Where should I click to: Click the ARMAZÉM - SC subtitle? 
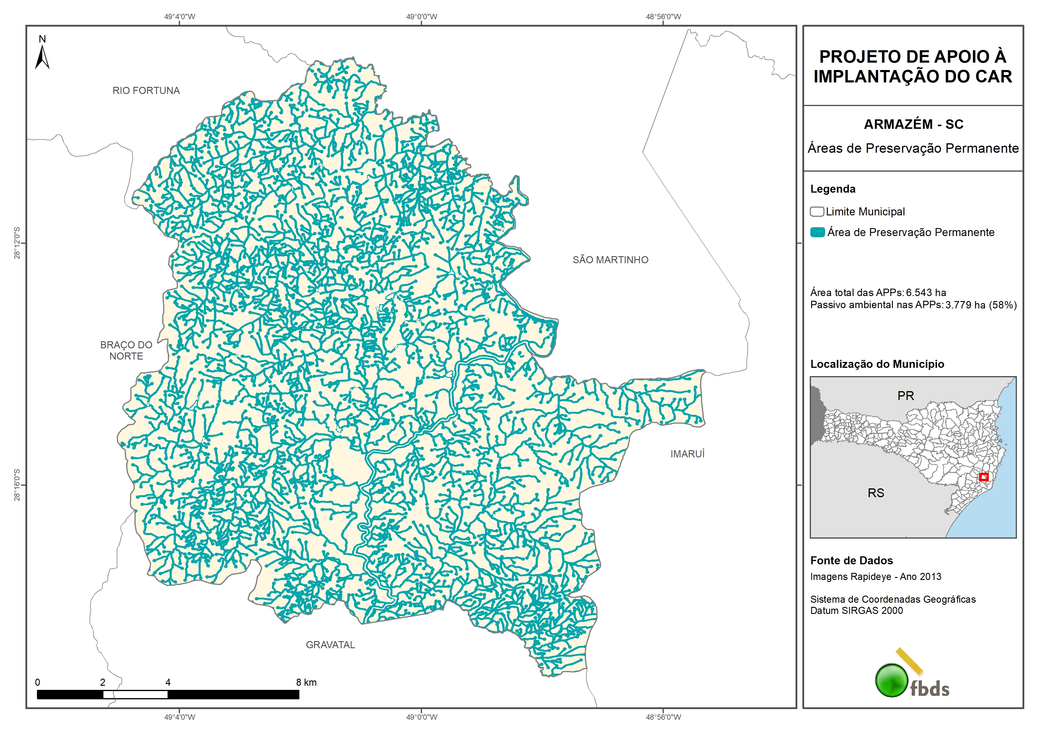pyautogui.click(x=913, y=124)
